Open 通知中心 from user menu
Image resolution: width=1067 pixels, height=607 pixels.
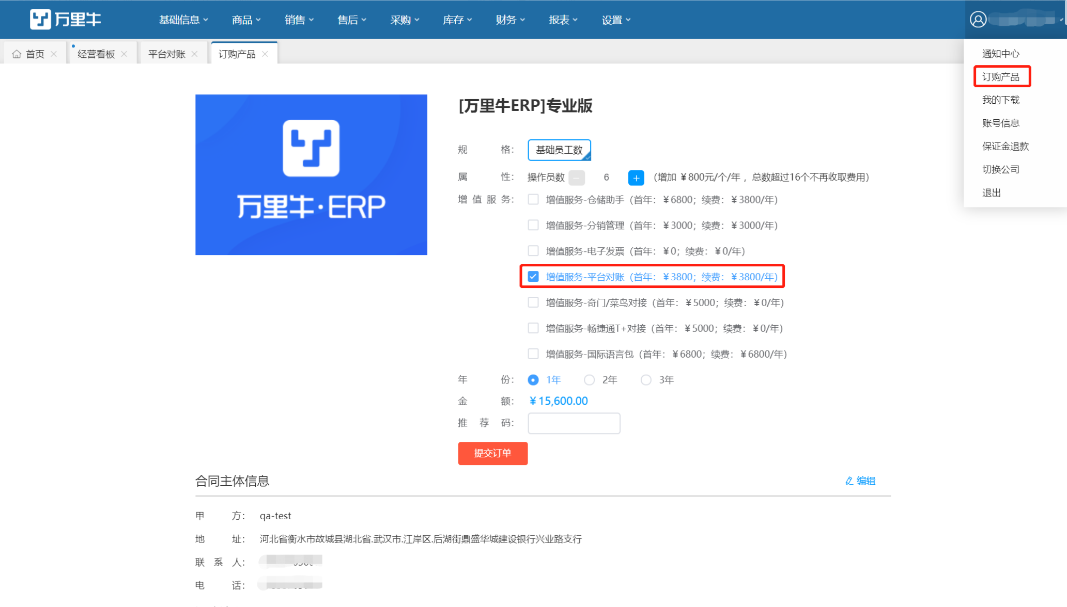(x=1000, y=54)
